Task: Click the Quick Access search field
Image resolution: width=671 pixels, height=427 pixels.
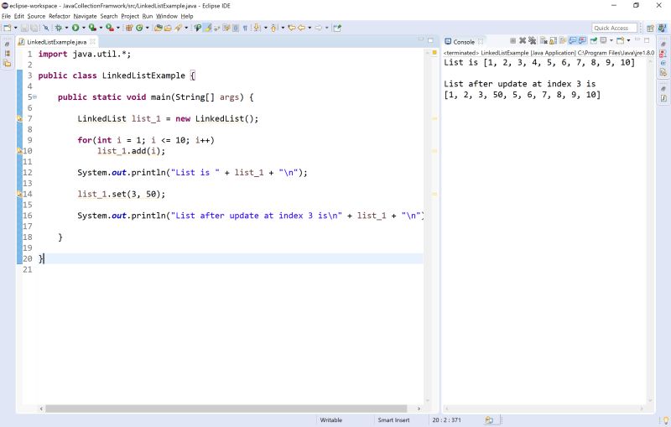Action: [614, 29]
